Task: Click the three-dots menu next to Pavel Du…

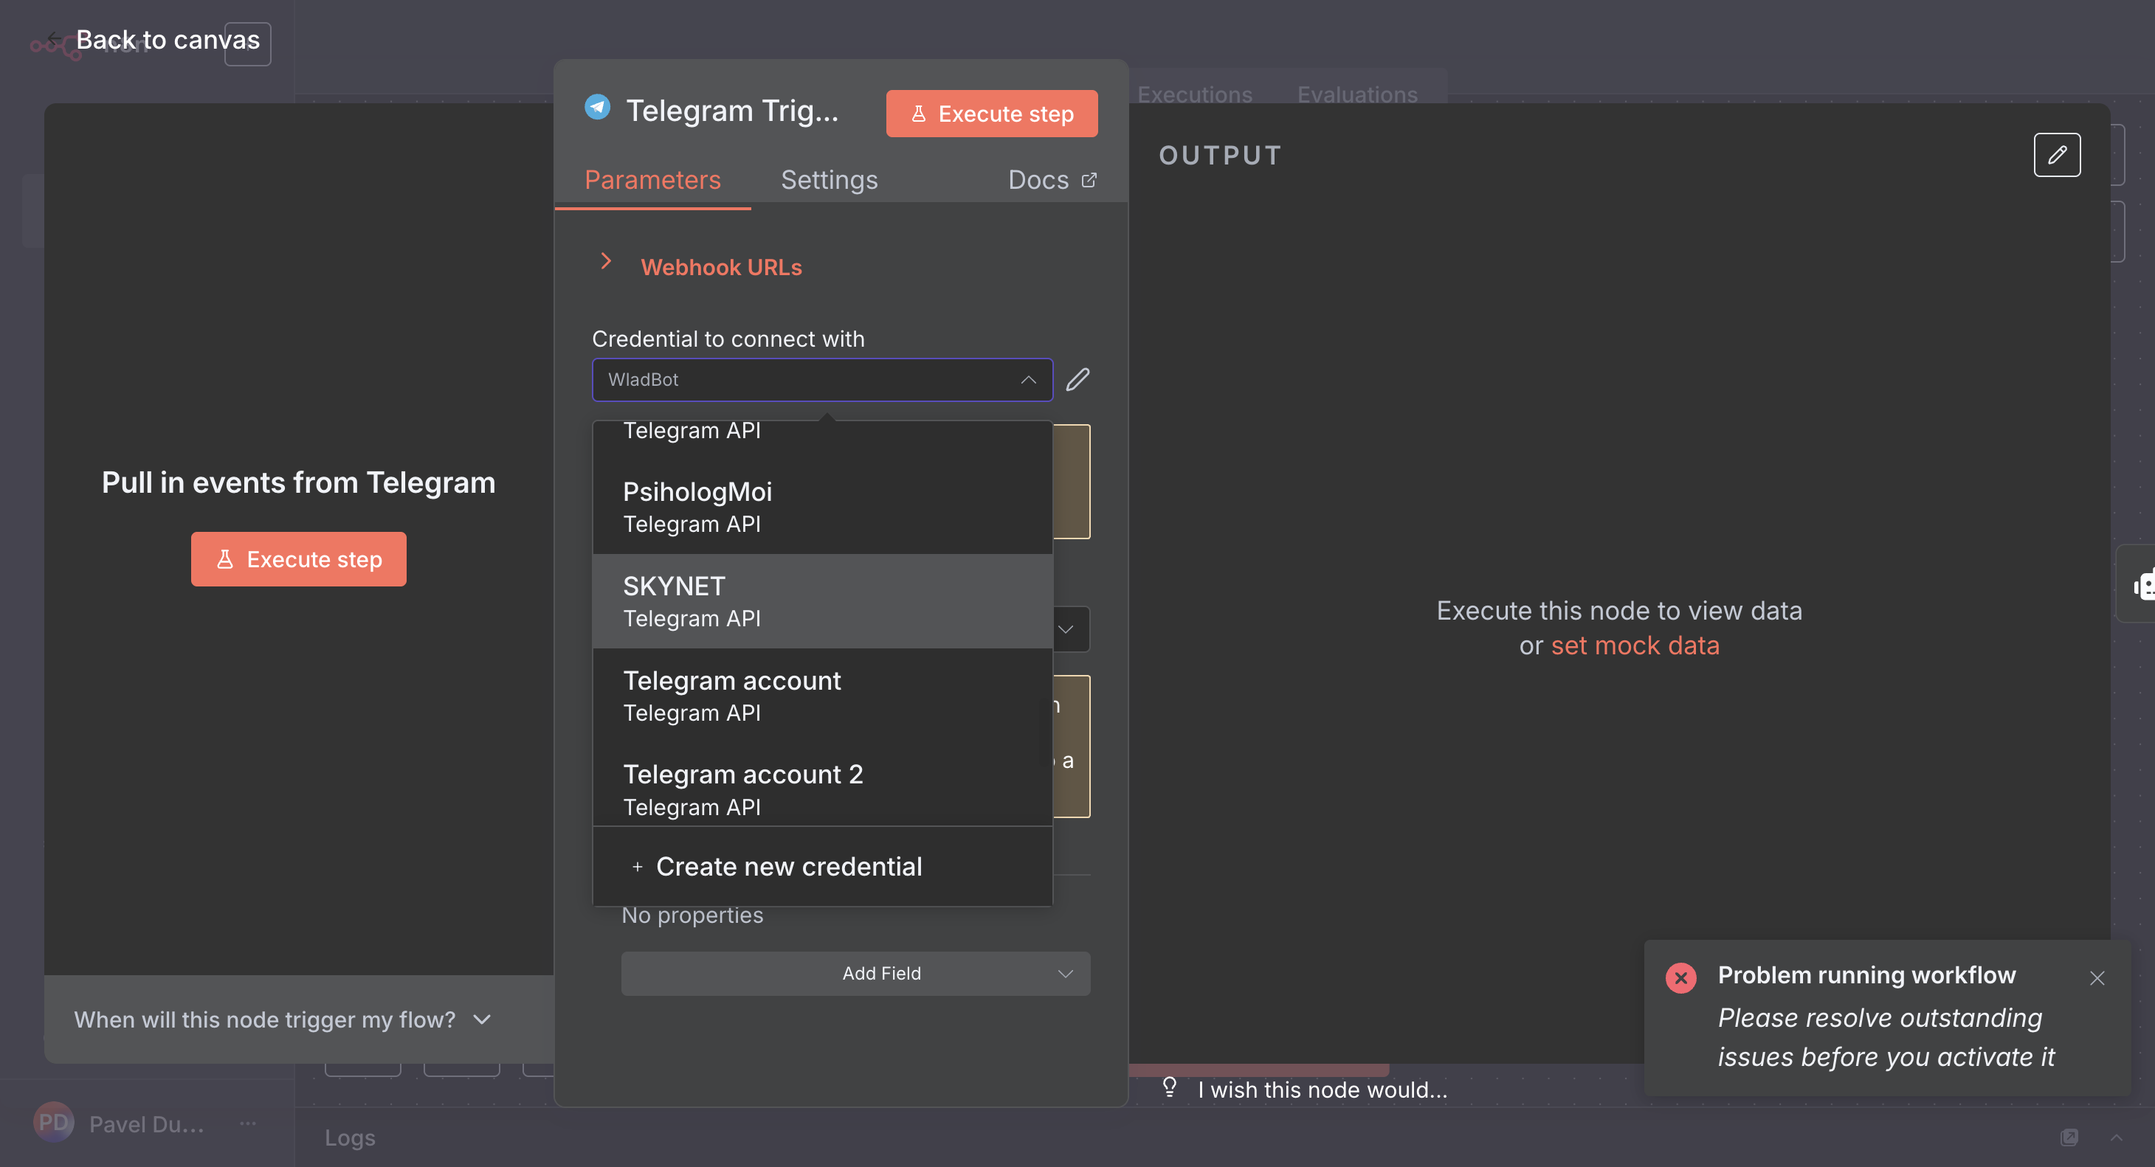Action: coord(248,1123)
